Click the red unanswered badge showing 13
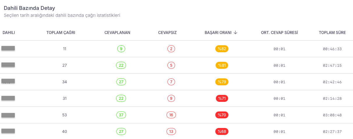 [171, 131]
